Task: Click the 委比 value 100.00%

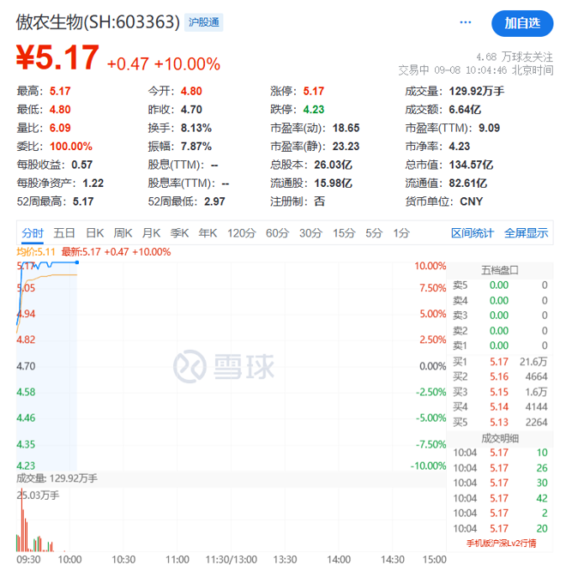Action: 71,146
